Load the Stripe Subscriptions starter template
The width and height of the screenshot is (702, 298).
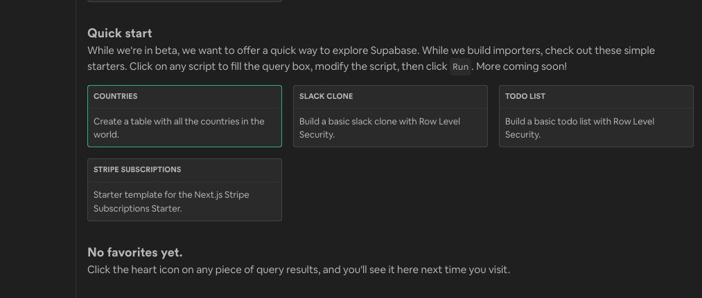(x=184, y=189)
